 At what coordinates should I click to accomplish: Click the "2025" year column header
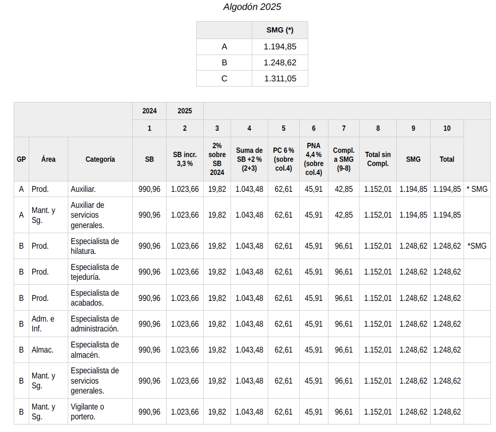184,111
